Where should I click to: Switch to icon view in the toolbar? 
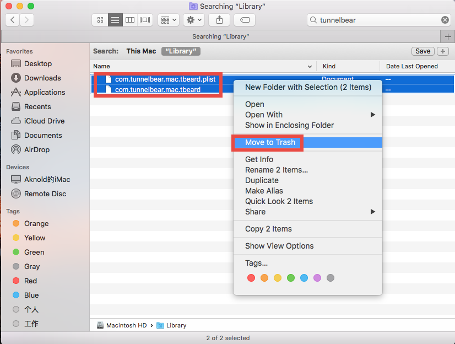[100, 20]
